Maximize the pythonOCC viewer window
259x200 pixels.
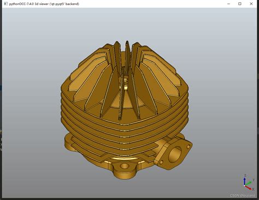coord(240,4)
